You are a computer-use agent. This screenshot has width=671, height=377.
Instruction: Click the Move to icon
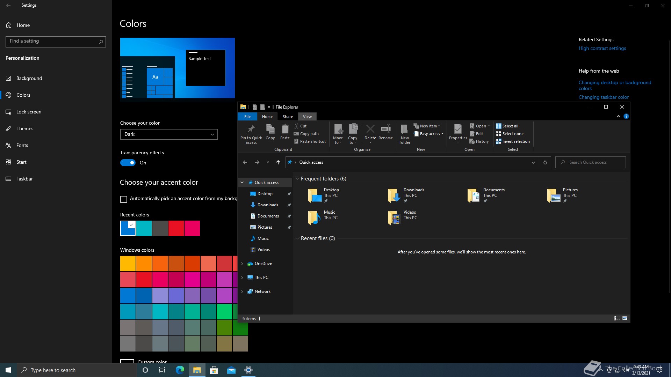[x=338, y=129]
